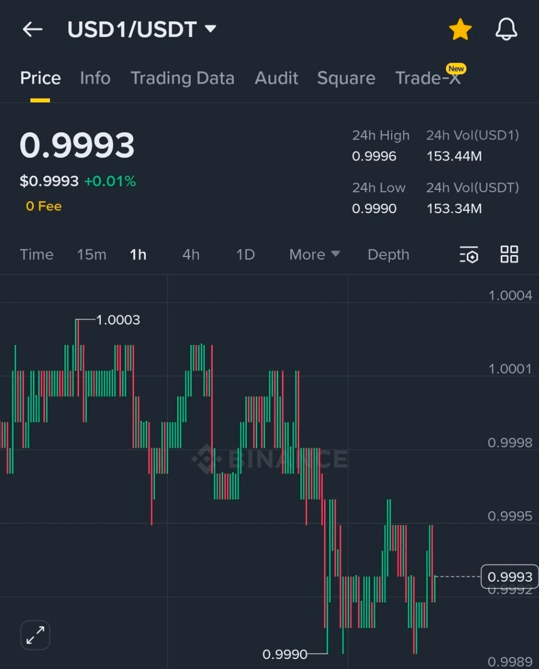Open the Depth chart view
This screenshot has width=539, height=669.
pyautogui.click(x=388, y=255)
